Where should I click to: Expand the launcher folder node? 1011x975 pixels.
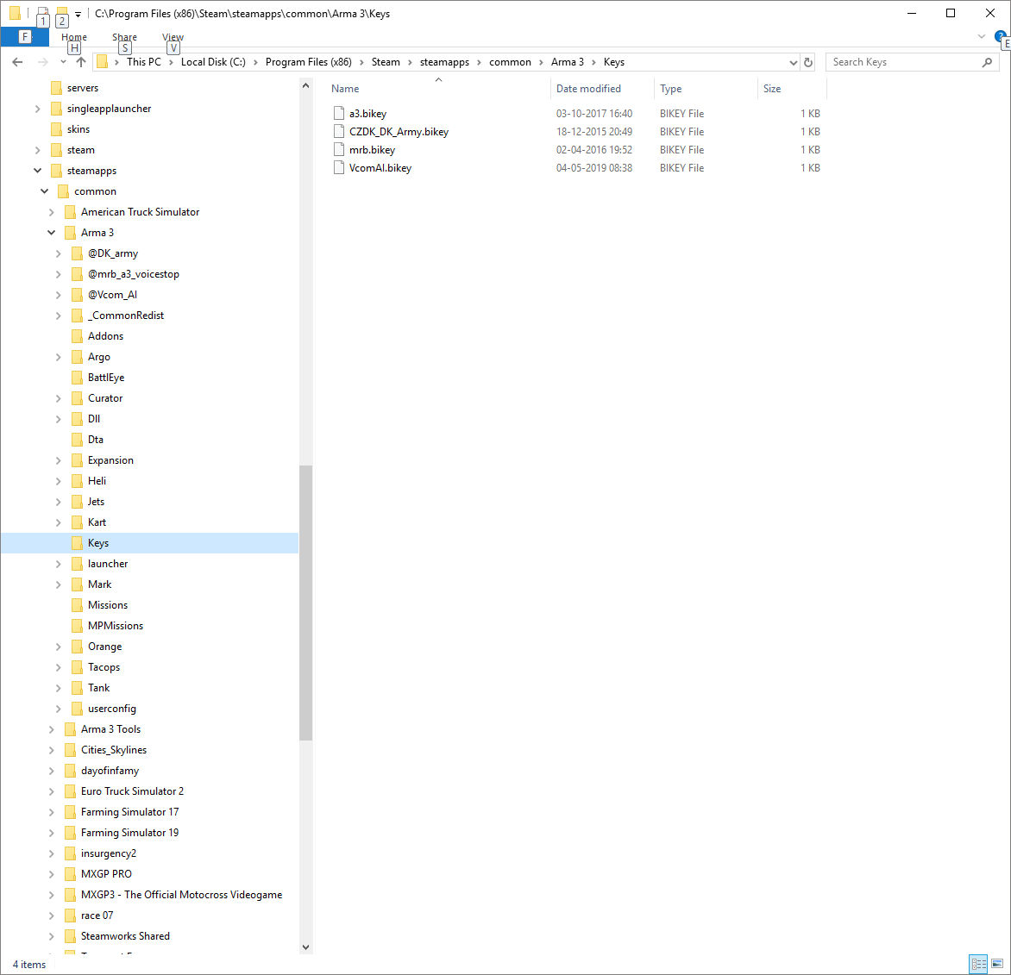click(59, 564)
